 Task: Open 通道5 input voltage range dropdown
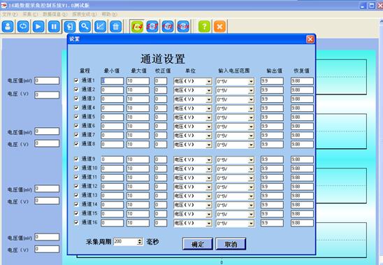click(251, 117)
